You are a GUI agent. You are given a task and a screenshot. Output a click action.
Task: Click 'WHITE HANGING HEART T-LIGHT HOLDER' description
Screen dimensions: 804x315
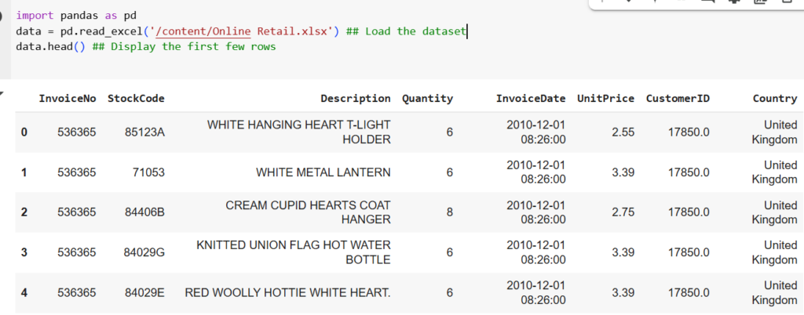coord(299,132)
